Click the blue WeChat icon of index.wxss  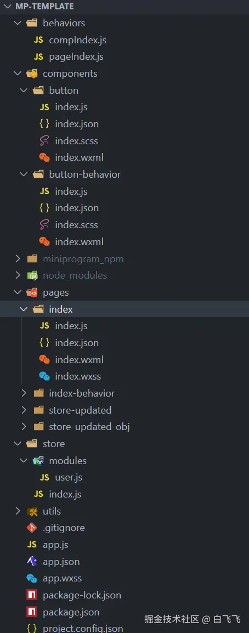click(x=44, y=377)
